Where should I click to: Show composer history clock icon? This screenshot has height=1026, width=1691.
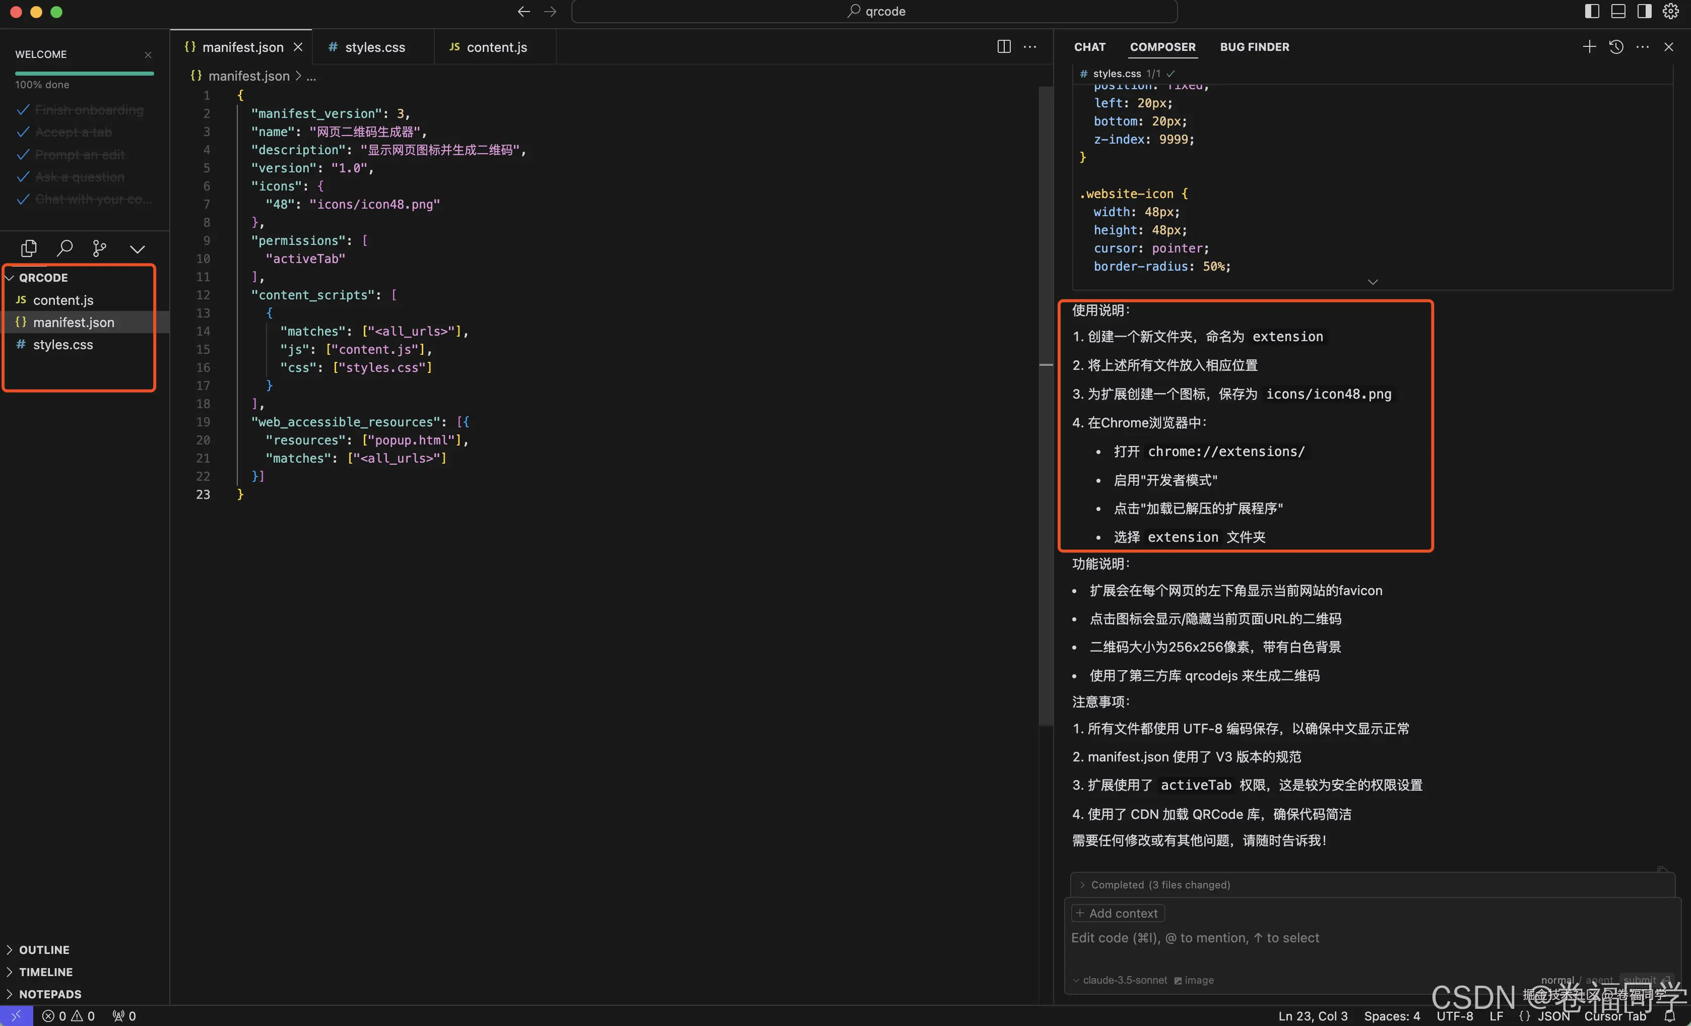pos(1616,47)
